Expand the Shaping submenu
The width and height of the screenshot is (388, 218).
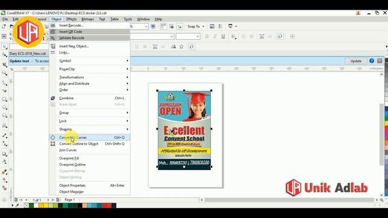click(x=90, y=129)
